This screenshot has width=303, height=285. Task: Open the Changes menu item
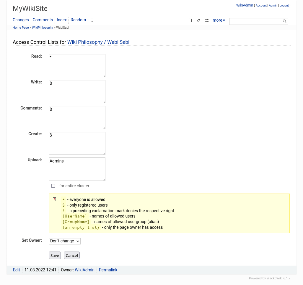[21, 20]
